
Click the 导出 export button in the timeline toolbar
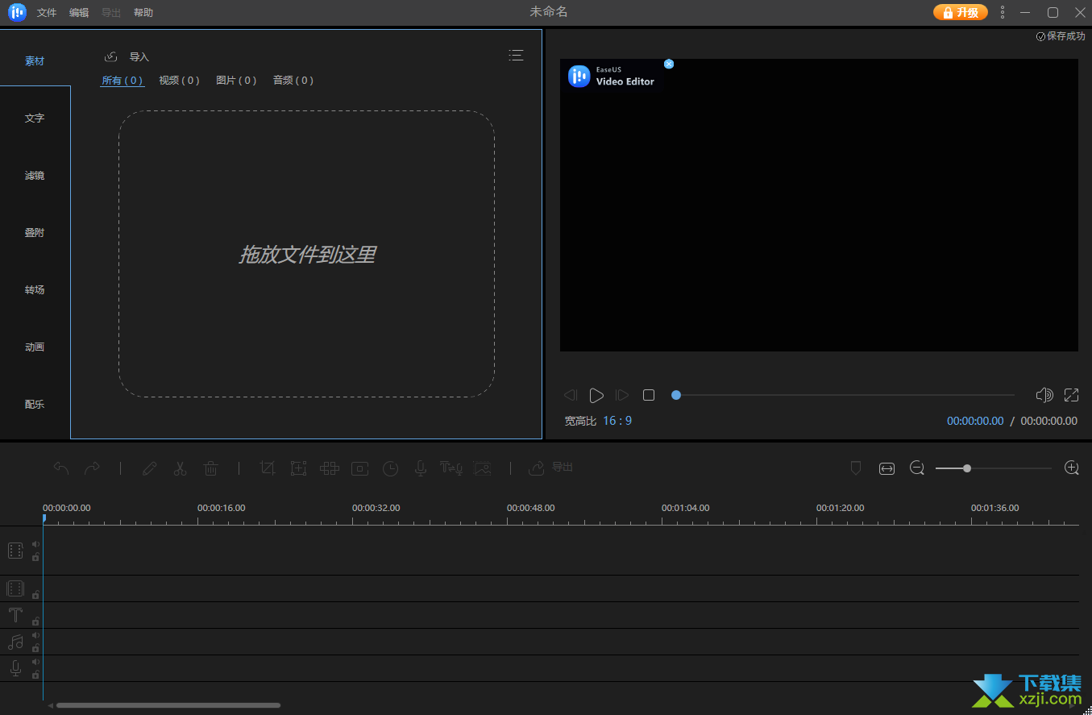(550, 468)
